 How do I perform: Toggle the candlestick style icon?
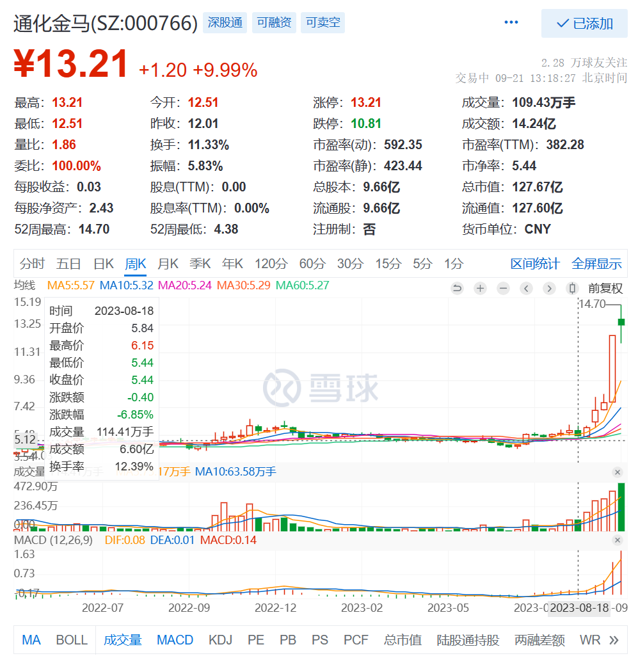pyautogui.click(x=572, y=288)
